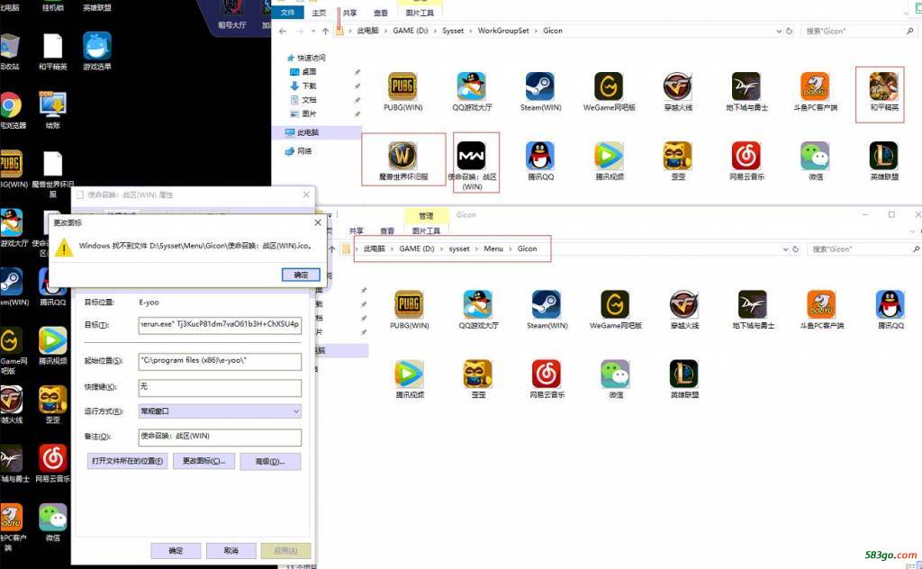Click the 备注 input field
Screen dimensions: 922x569
pos(220,437)
